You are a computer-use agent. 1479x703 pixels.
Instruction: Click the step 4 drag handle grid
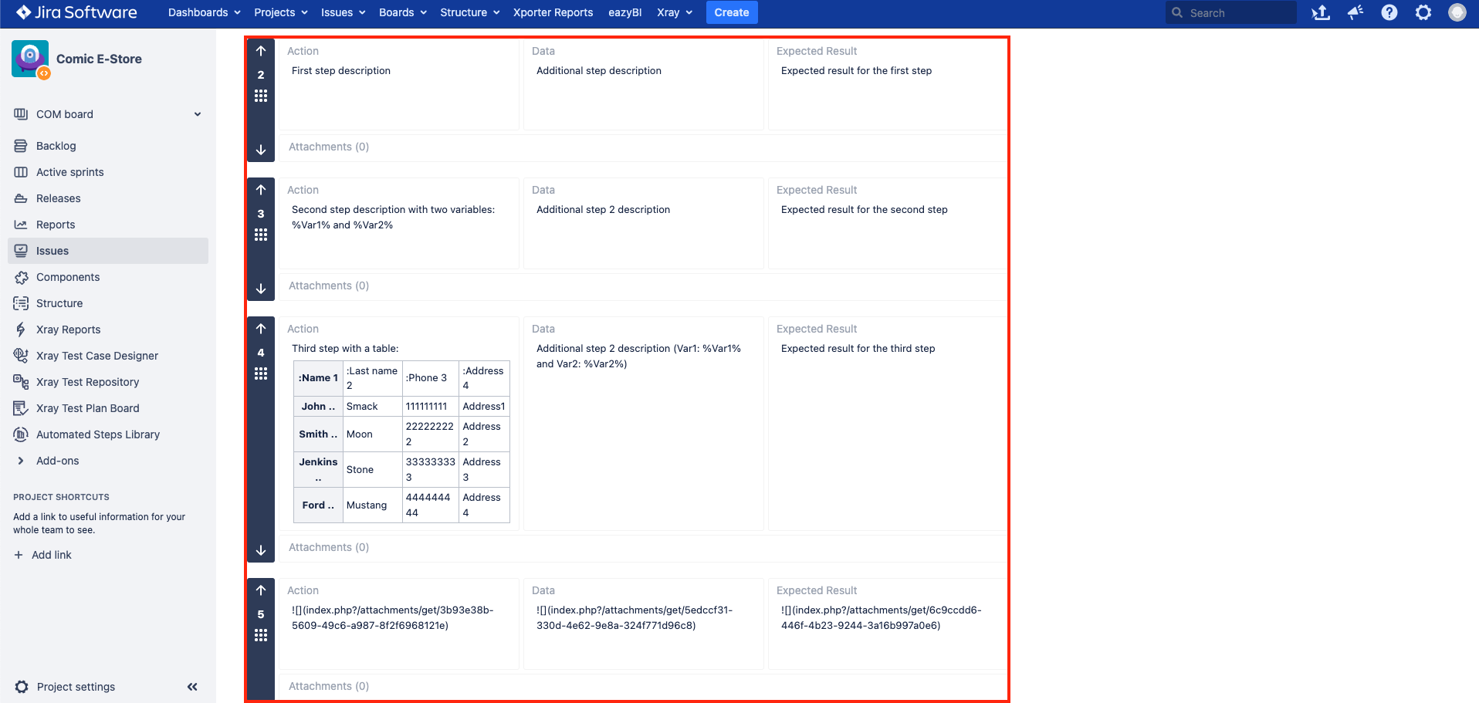coord(261,373)
